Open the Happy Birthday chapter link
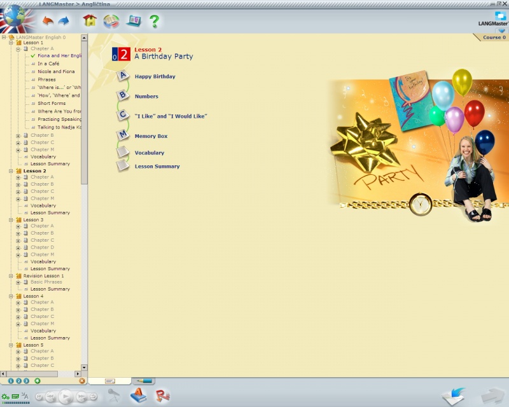This screenshot has width=509, height=407. 155,76
